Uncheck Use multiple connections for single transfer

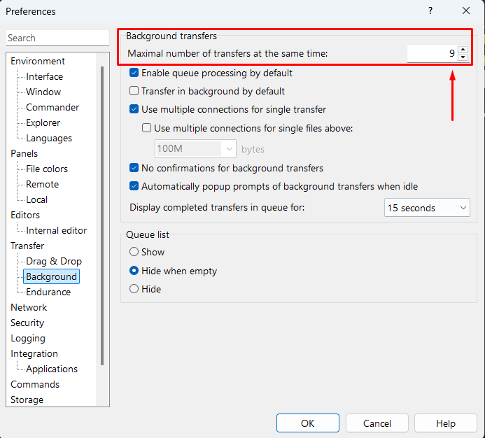(134, 109)
